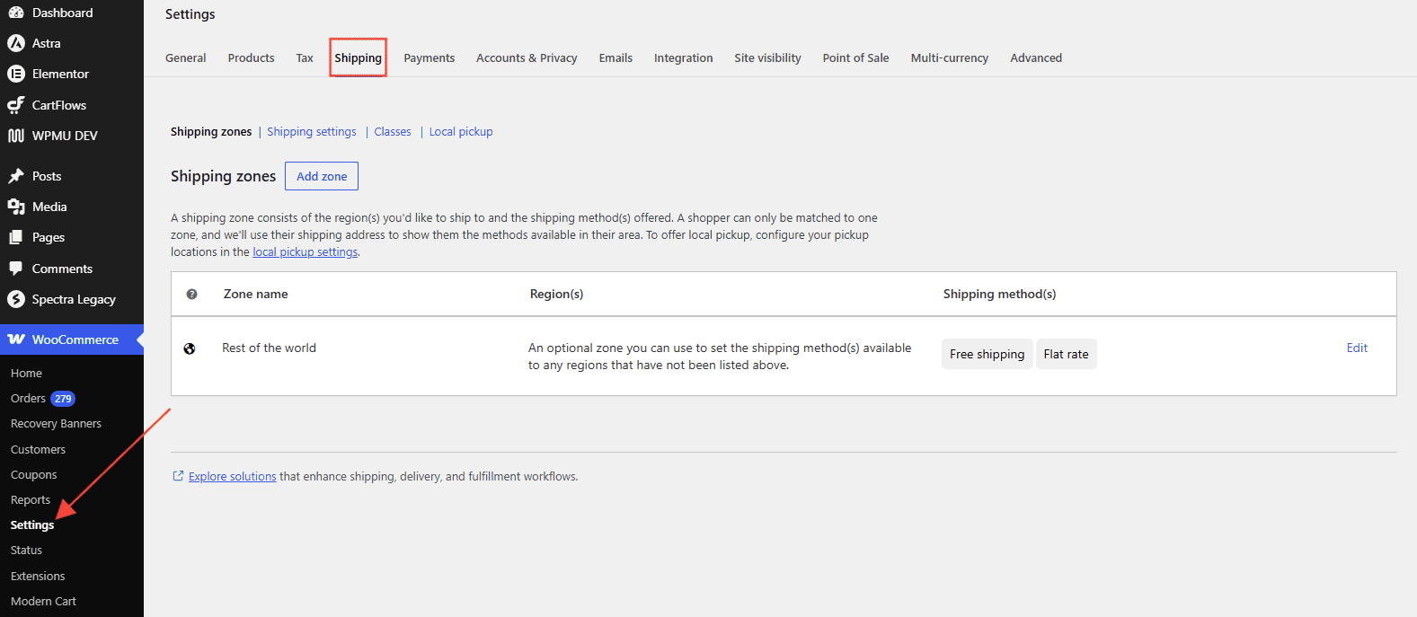This screenshot has height=617, width=1417.
Task: Go to WooCommerce Home submenu
Action: click(26, 373)
